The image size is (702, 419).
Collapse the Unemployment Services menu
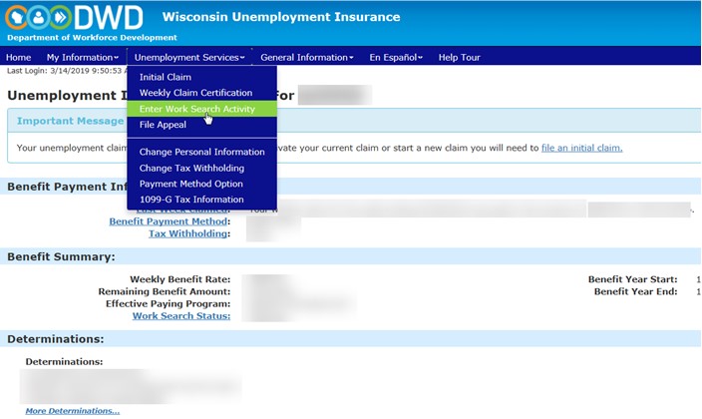click(188, 58)
